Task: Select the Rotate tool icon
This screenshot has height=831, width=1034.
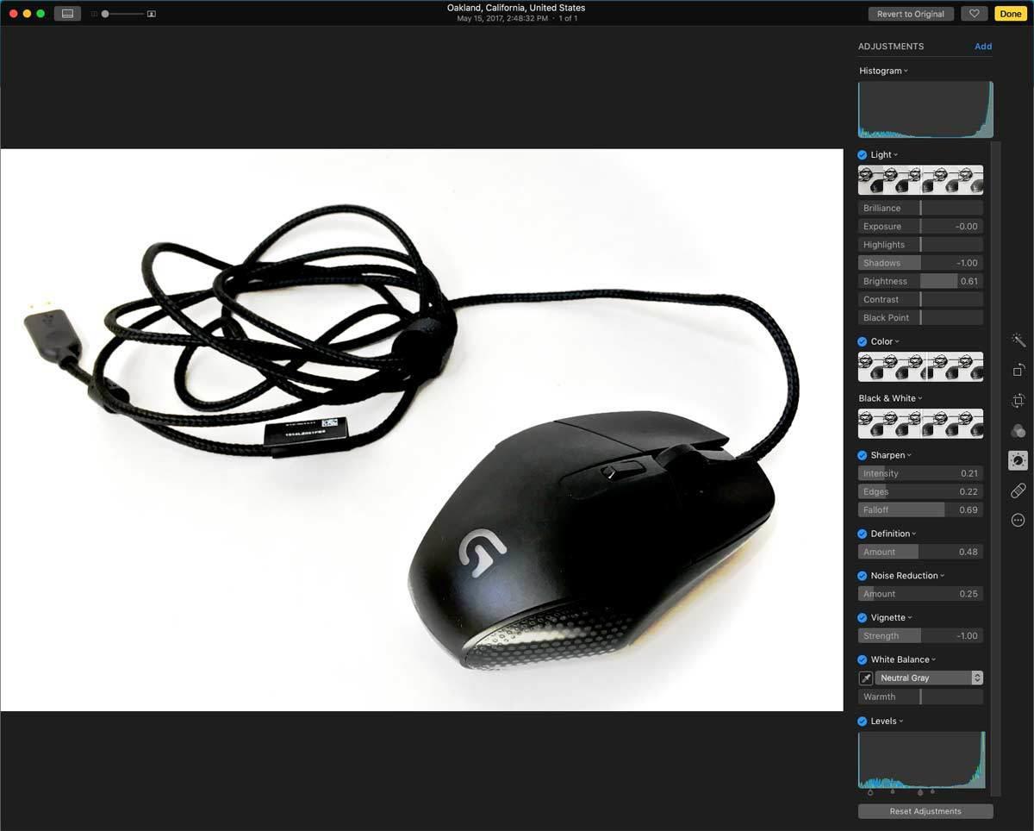Action: (1018, 370)
